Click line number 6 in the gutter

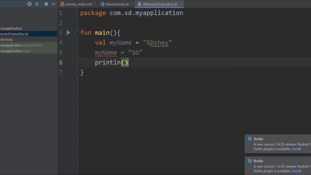pos(61,63)
